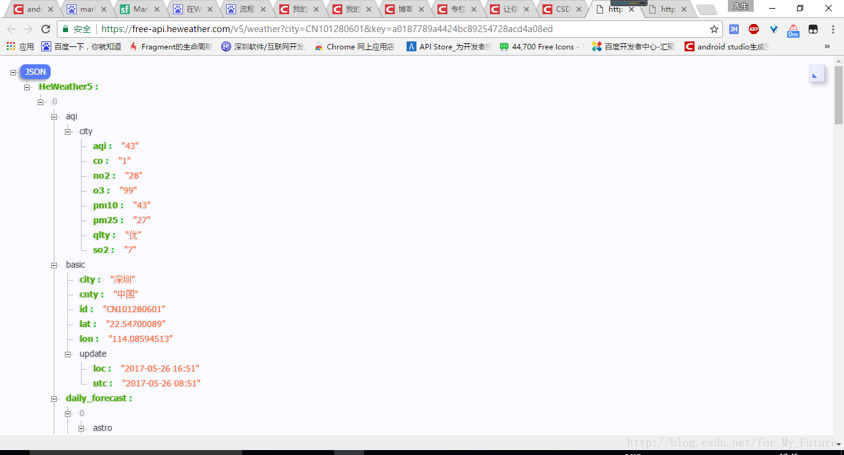844x455 pixels.
Task: Select the pm10 value "43"
Action: (141, 206)
